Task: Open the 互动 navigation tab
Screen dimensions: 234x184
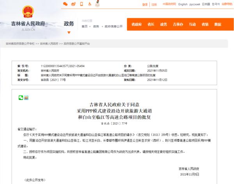Action: tap(192, 24)
